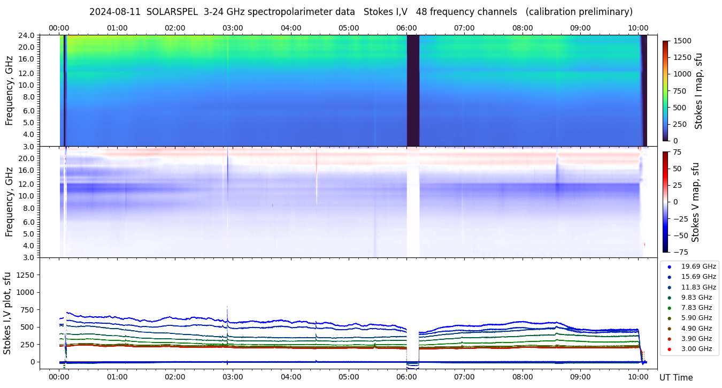This screenshot has height=388, width=722.
Task: Click the 03:00 tick label on top axis
Action: [x=233, y=28]
